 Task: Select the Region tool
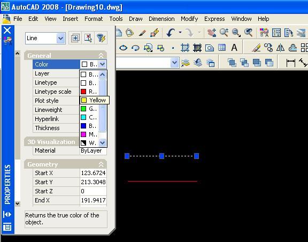tap(210, 48)
